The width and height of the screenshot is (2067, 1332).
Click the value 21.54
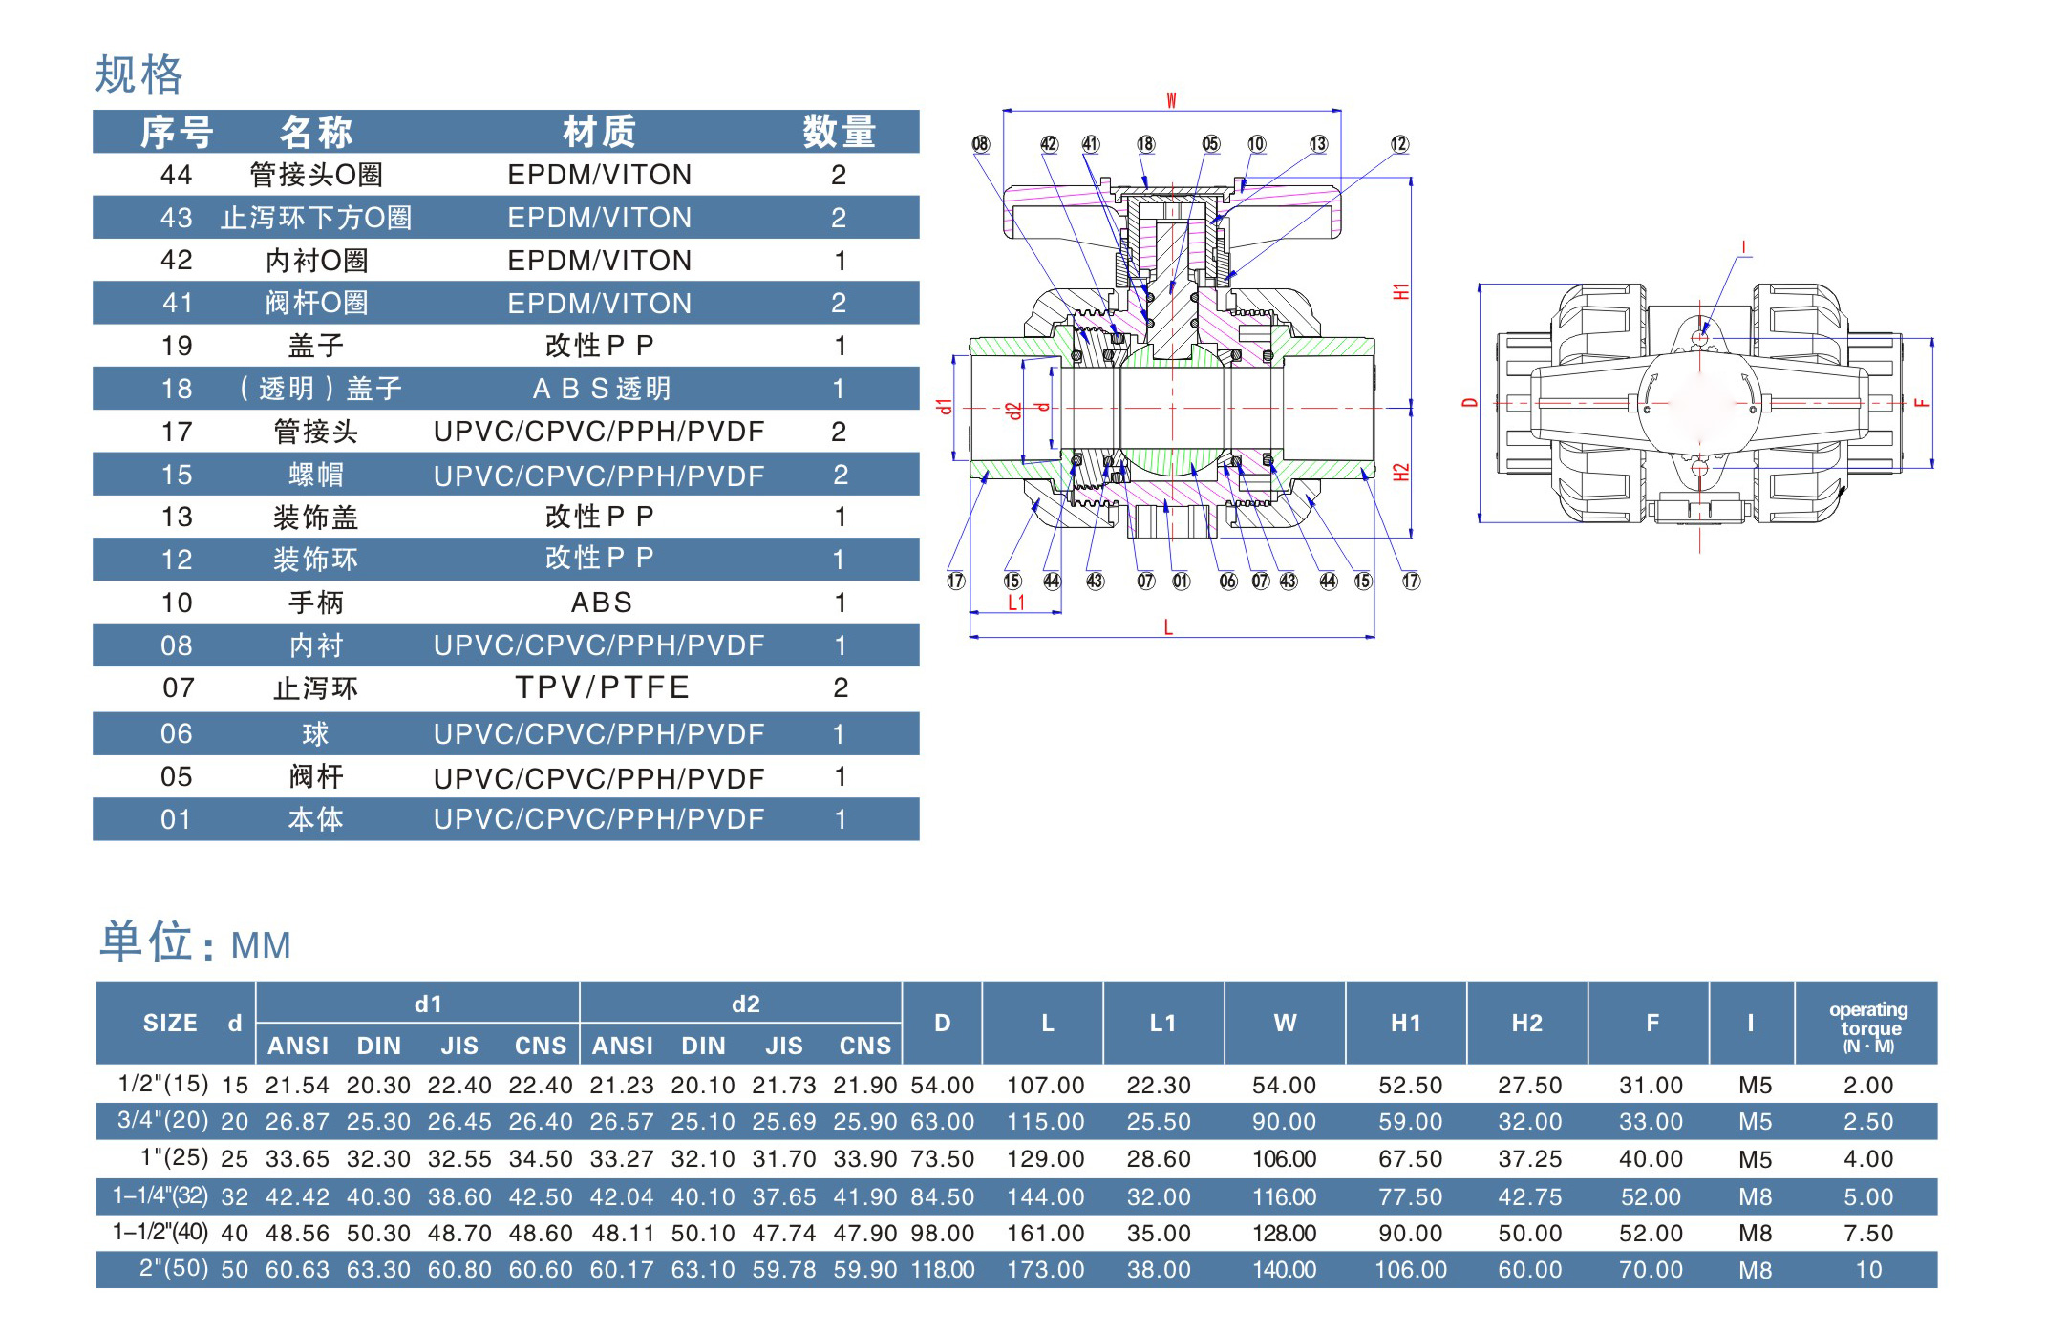tap(297, 1086)
